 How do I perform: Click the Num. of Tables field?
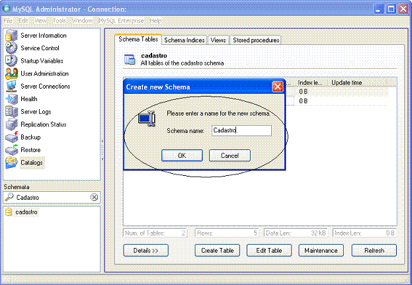(x=155, y=233)
